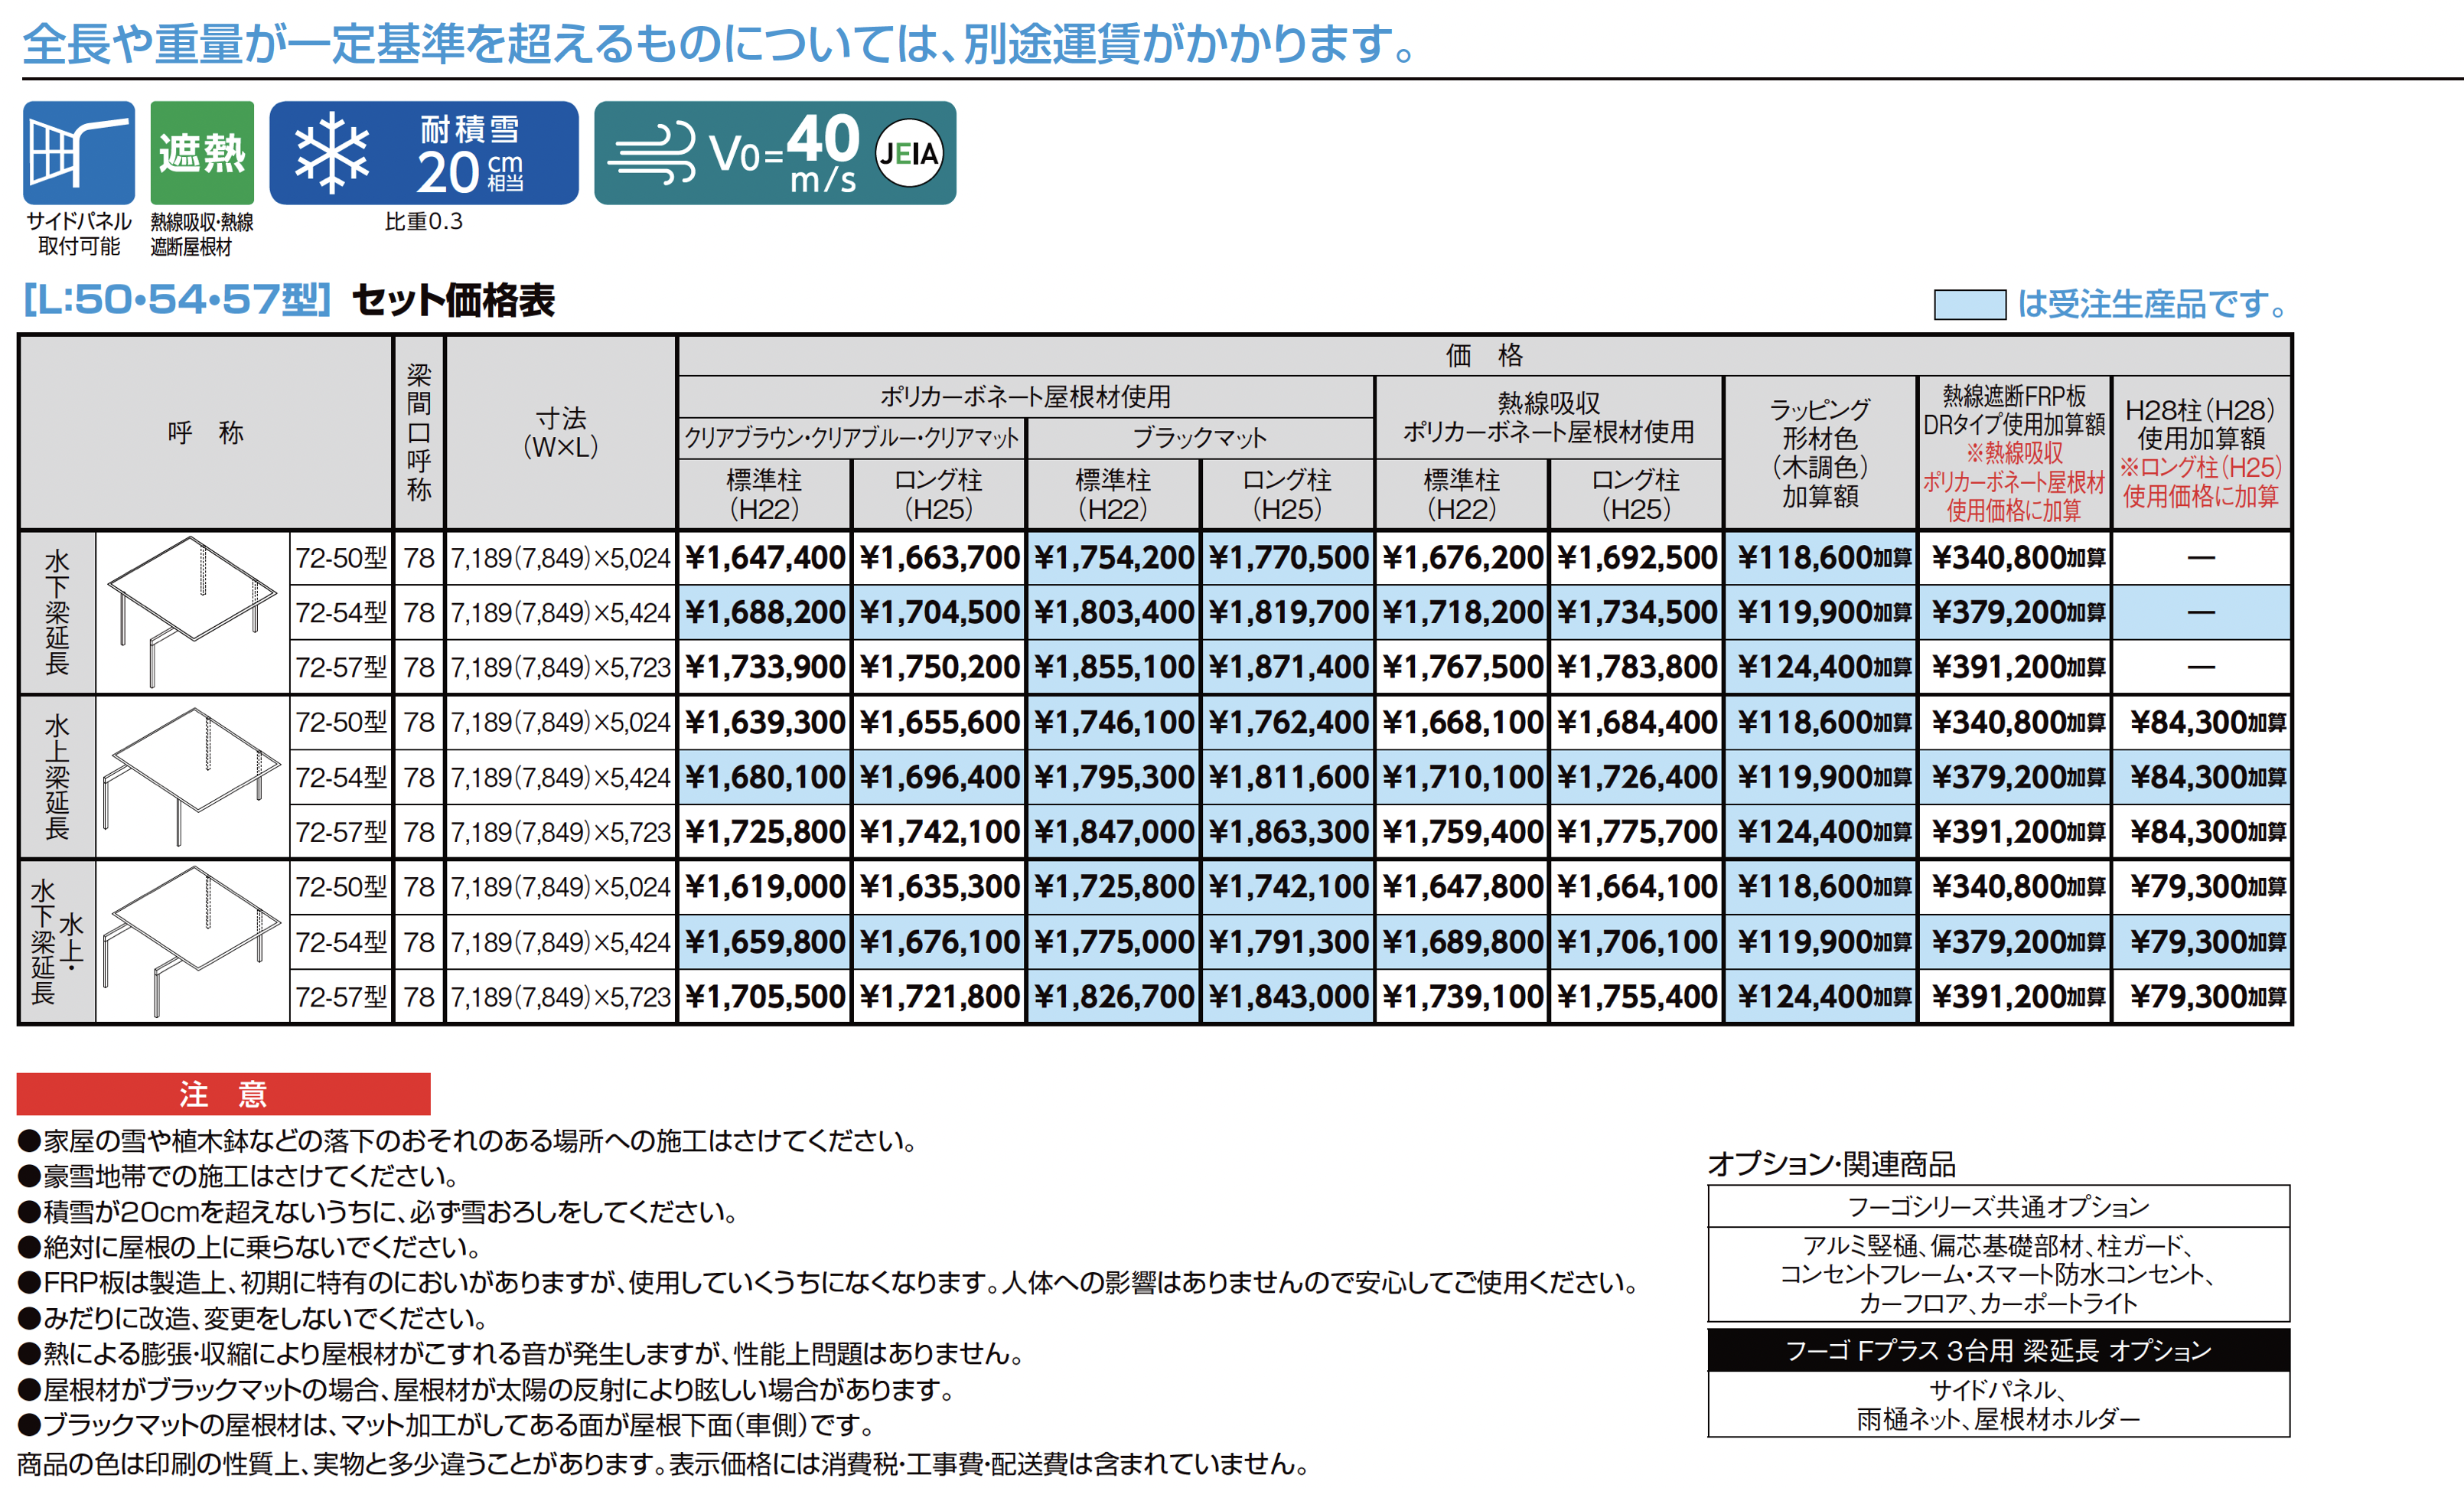This screenshot has width=2464, height=1488.
Task: Click the ブラックマット column header
Action: (1199, 438)
